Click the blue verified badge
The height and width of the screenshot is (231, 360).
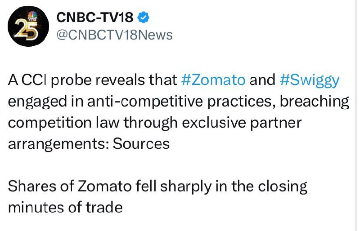tap(144, 17)
